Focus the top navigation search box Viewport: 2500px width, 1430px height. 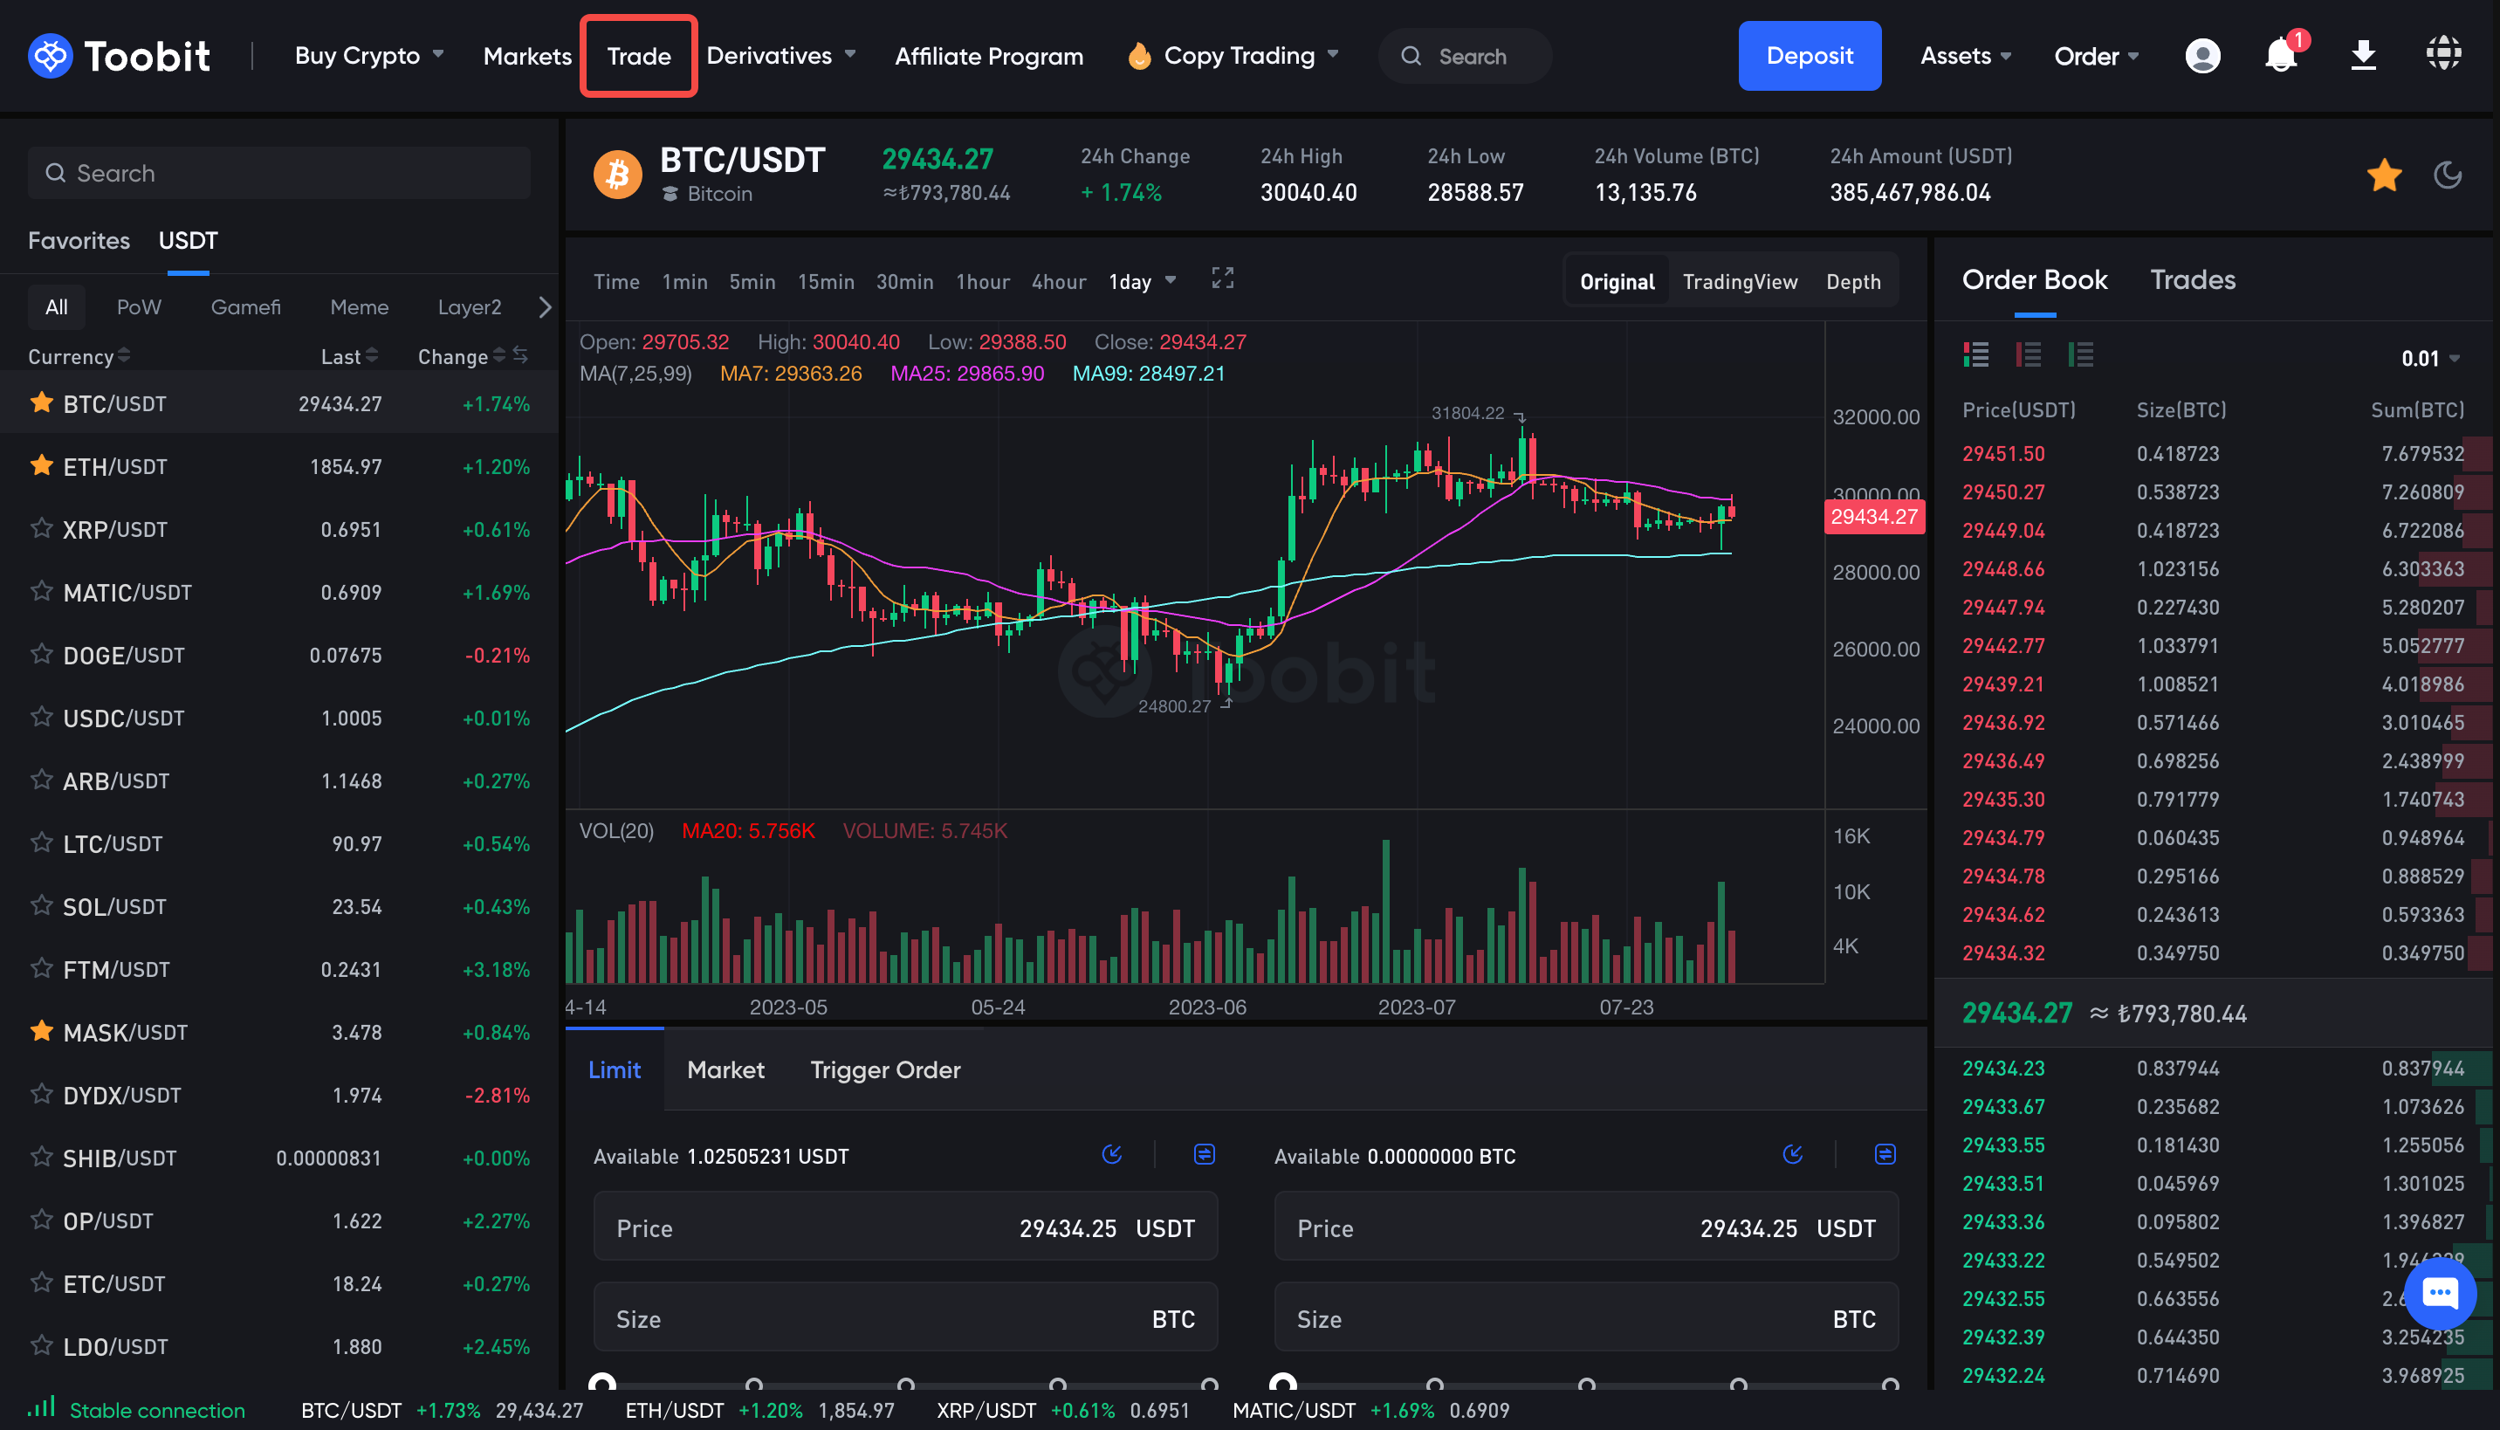(1464, 56)
